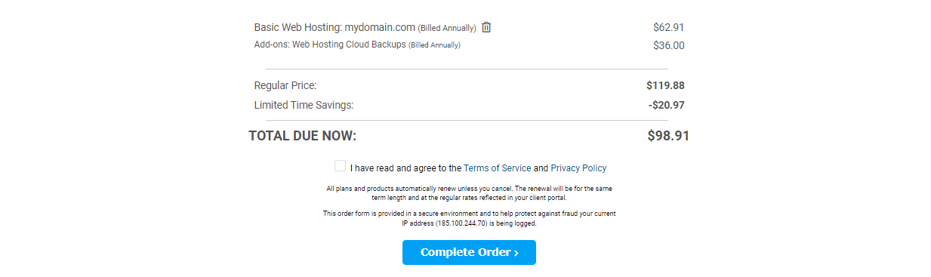Viewport: 931px width, 277px height.
Task: Select the mydomain.com domain text
Action: (380, 27)
